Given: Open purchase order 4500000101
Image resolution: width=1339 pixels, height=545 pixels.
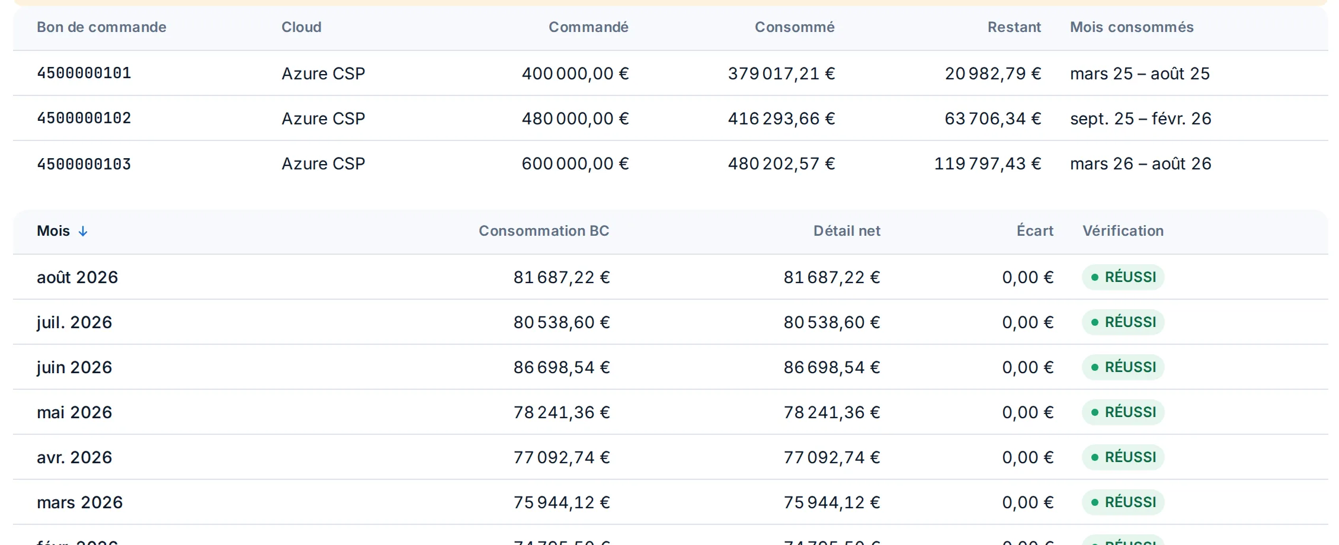Looking at the screenshot, I should [84, 73].
